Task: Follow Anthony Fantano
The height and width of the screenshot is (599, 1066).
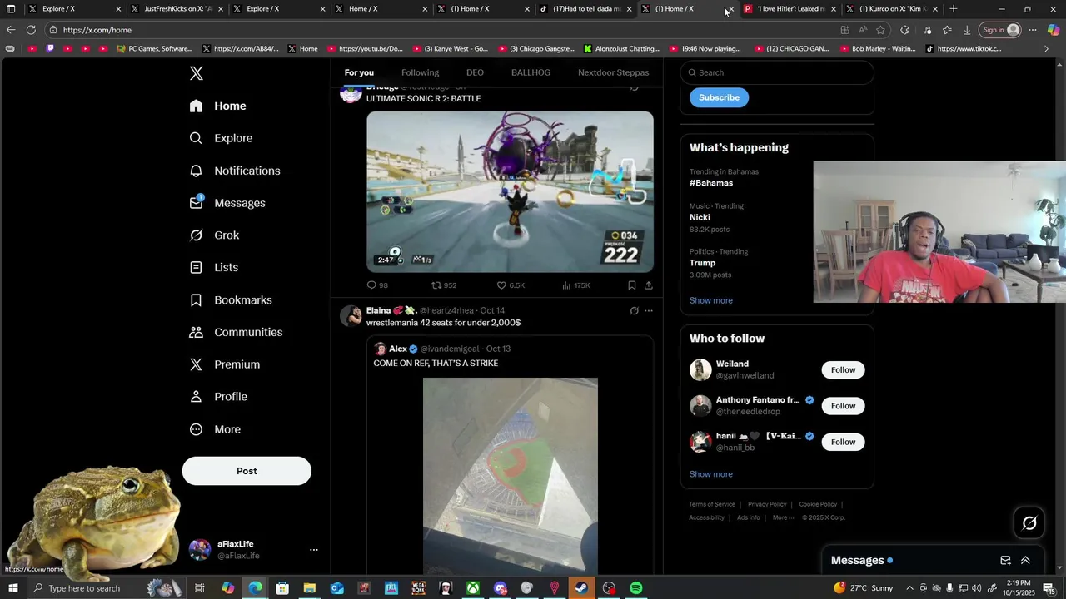Action: (843, 406)
